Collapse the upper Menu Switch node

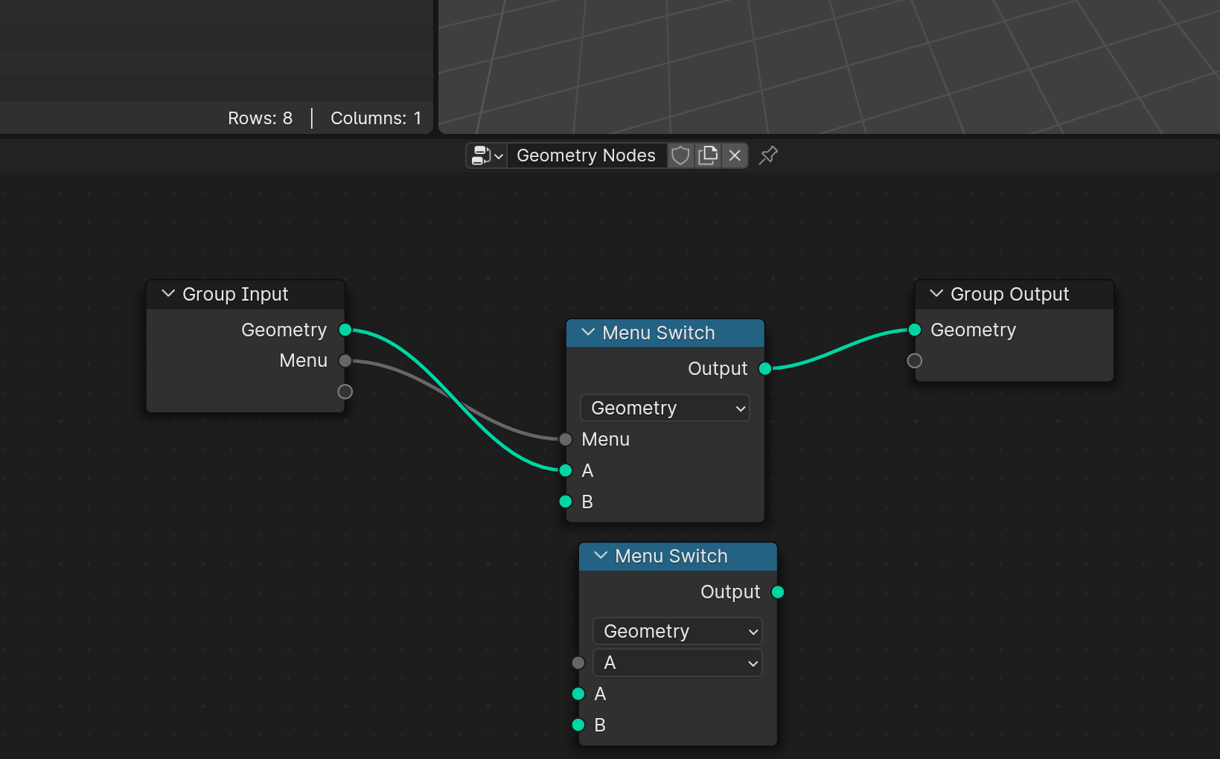coord(588,333)
